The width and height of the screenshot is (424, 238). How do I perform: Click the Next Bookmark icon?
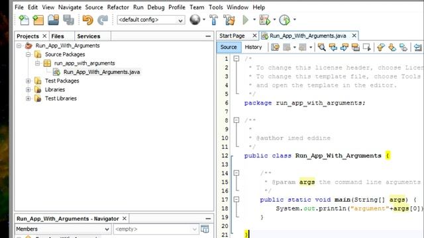point(392,48)
